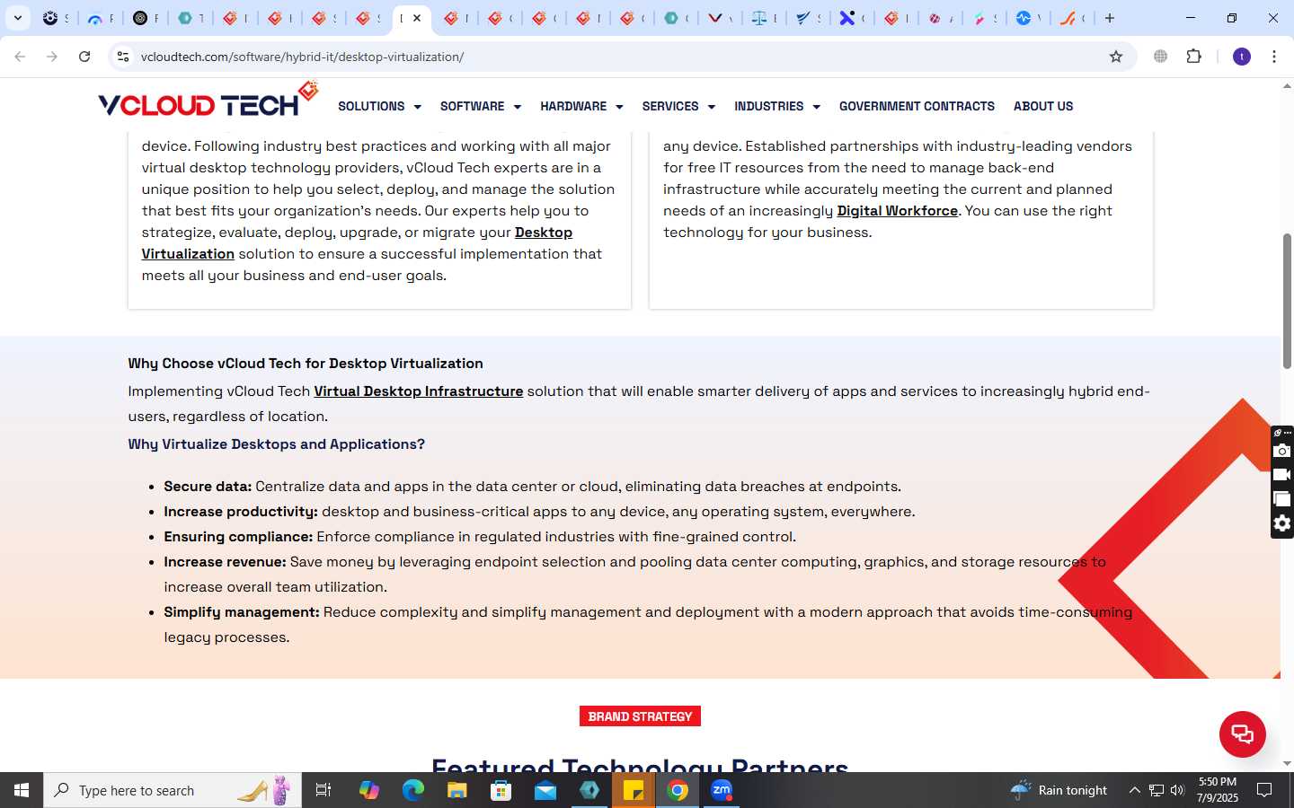
Task: Expand the SERVICES menu
Action: pos(678,106)
